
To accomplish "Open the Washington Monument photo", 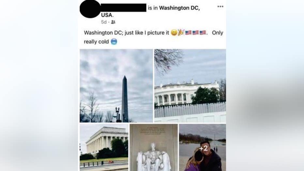I will tap(116, 86).
